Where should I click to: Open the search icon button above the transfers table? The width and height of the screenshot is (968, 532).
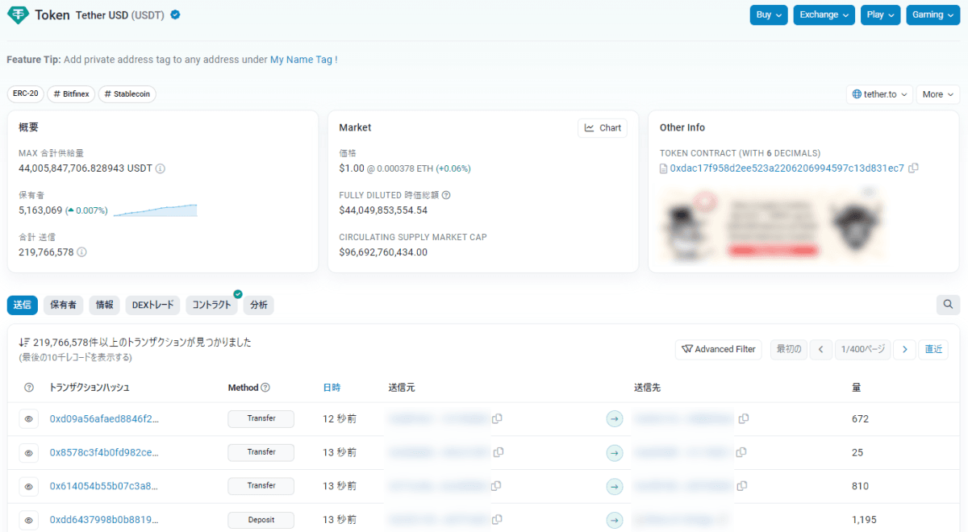pos(948,305)
